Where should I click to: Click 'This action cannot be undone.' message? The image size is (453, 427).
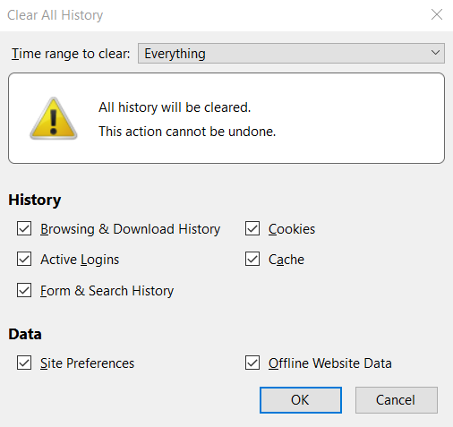pyautogui.click(x=187, y=132)
